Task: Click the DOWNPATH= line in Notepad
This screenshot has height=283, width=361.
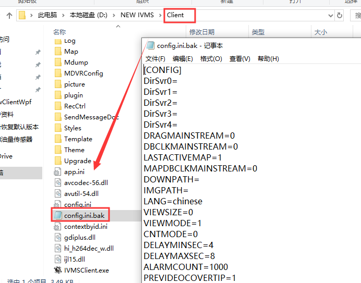Action: [171, 179]
